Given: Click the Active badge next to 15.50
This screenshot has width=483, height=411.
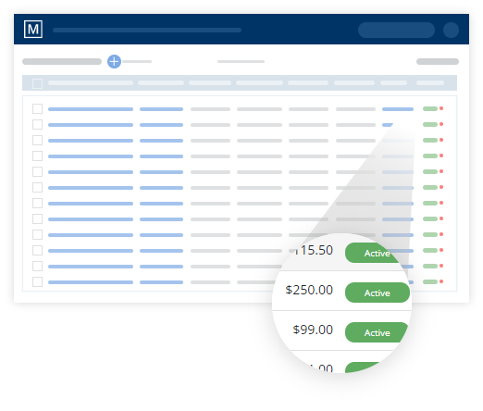Looking at the screenshot, I should tap(373, 253).
